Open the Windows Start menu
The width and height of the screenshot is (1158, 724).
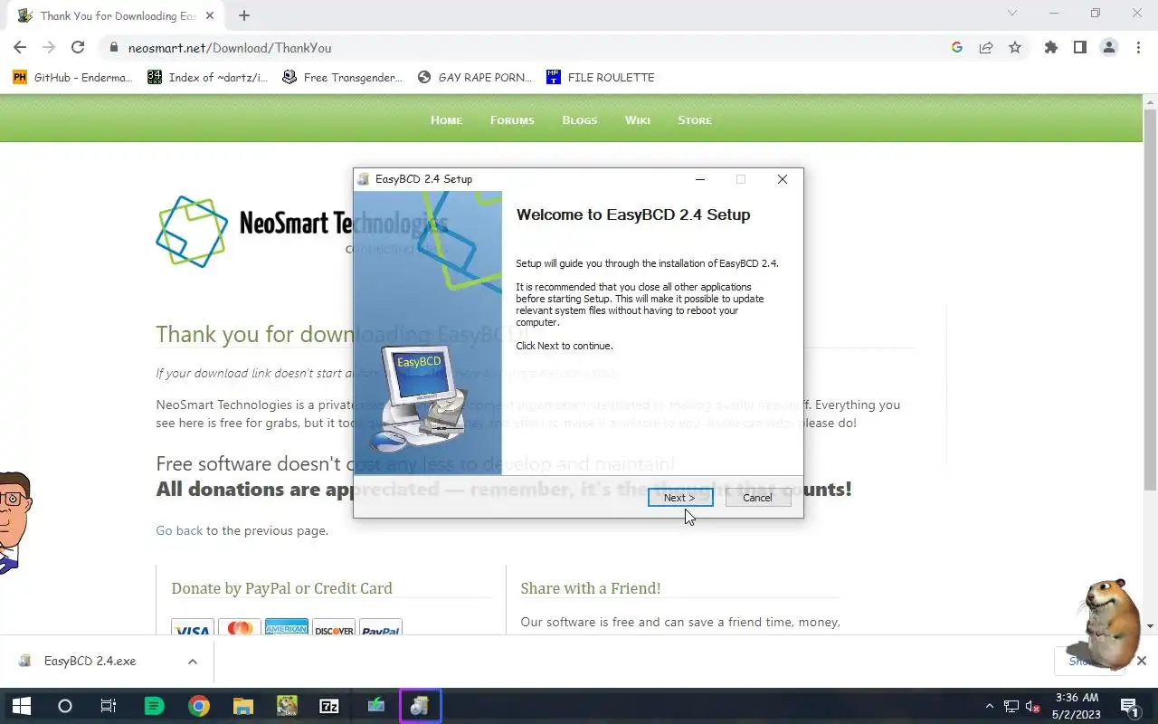pos(22,706)
